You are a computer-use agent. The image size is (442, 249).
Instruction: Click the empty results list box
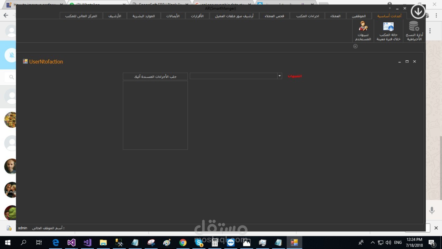[155, 115]
